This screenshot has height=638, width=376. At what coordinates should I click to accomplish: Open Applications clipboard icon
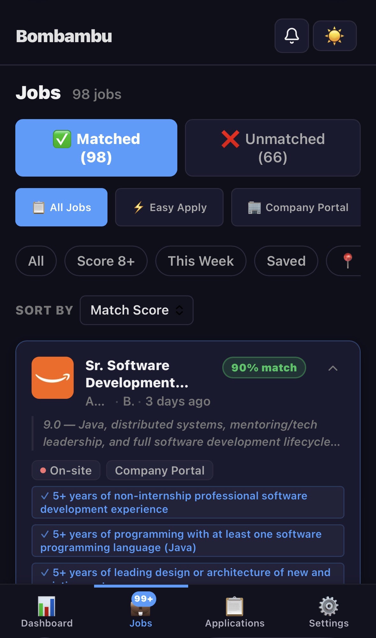[235, 606]
